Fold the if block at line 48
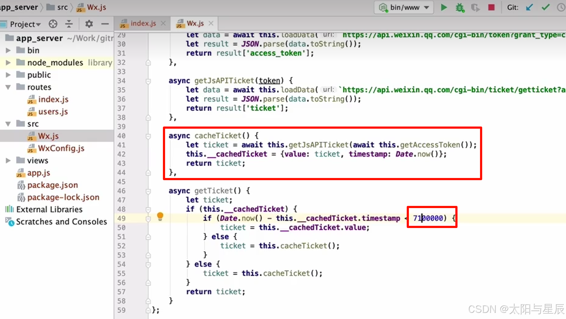Image resolution: width=566 pixels, height=319 pixels. (148, 210)
